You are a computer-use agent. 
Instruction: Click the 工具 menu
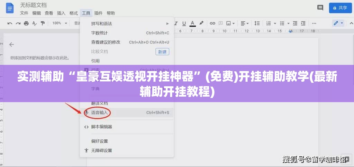point(86,13)
